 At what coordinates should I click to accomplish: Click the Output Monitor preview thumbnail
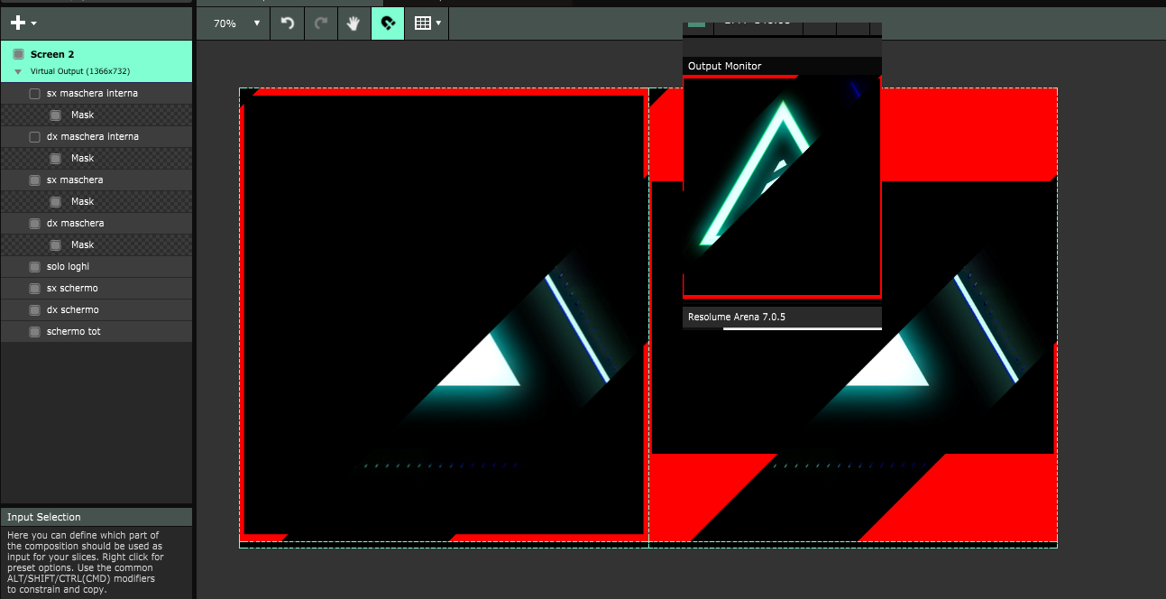(x=781, y=186)
